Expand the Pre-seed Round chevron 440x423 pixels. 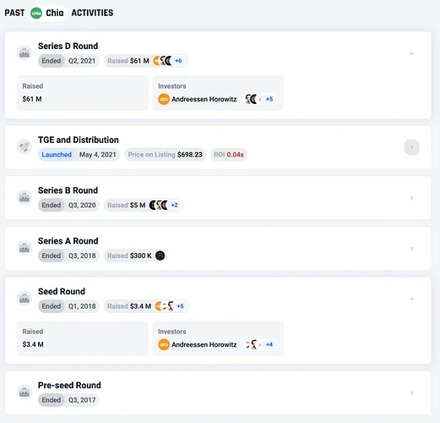coord(411,393)
